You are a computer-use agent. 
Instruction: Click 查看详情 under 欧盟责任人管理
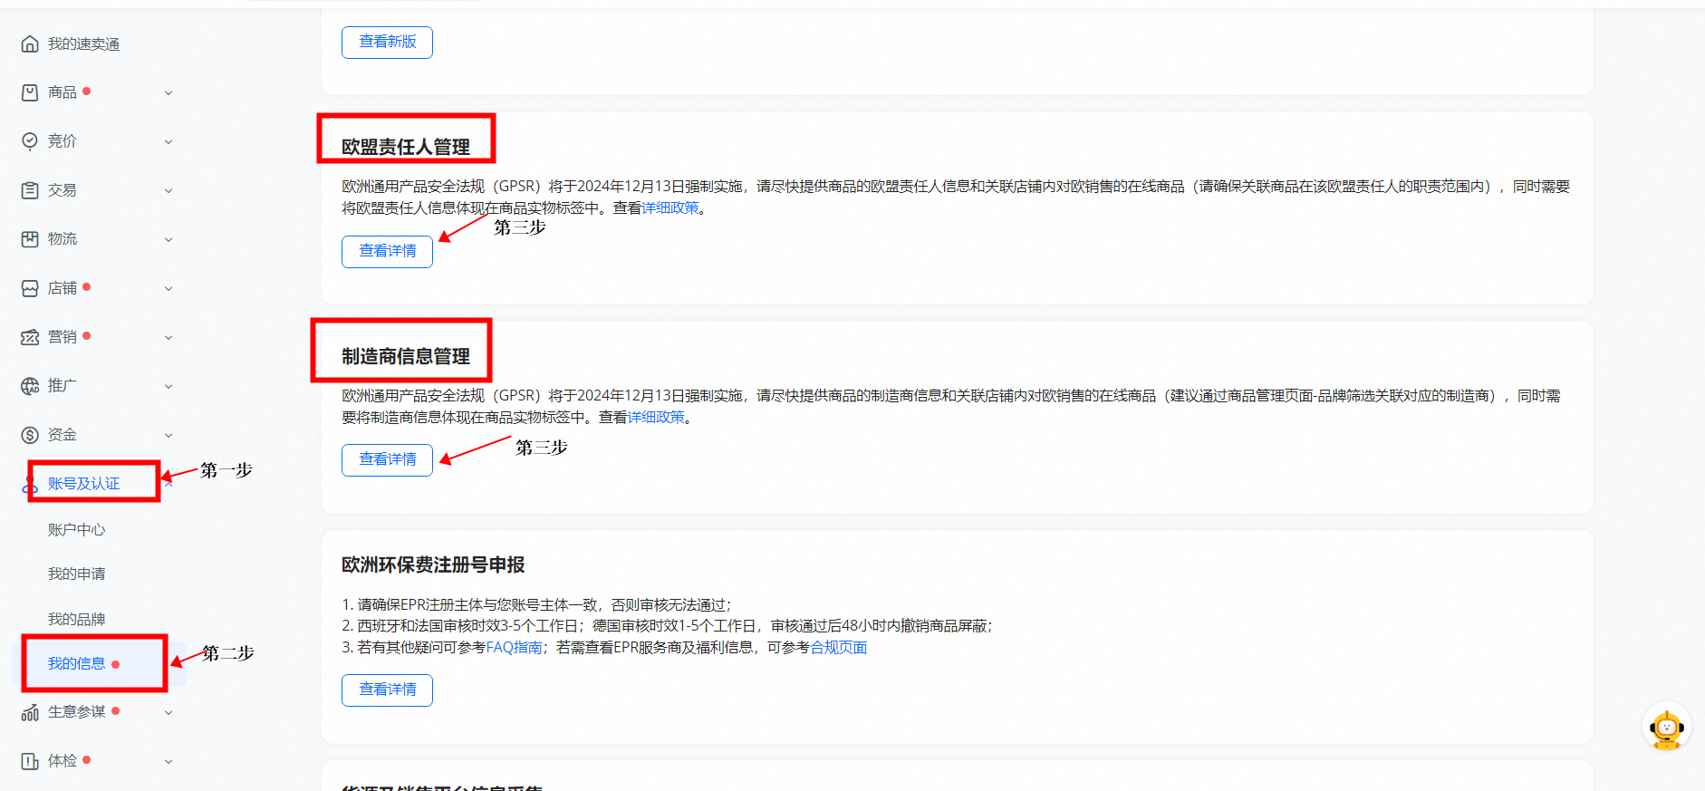[387, 251]
